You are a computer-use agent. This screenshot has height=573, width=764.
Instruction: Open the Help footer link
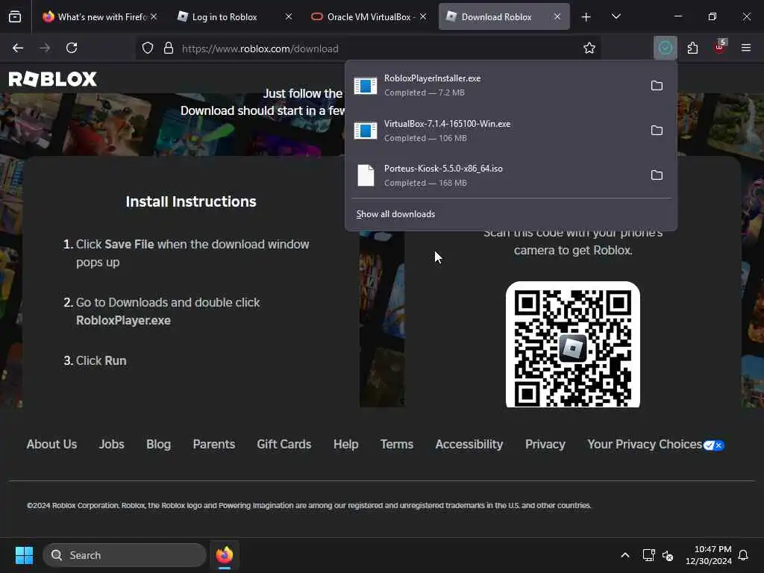(346, 445)
